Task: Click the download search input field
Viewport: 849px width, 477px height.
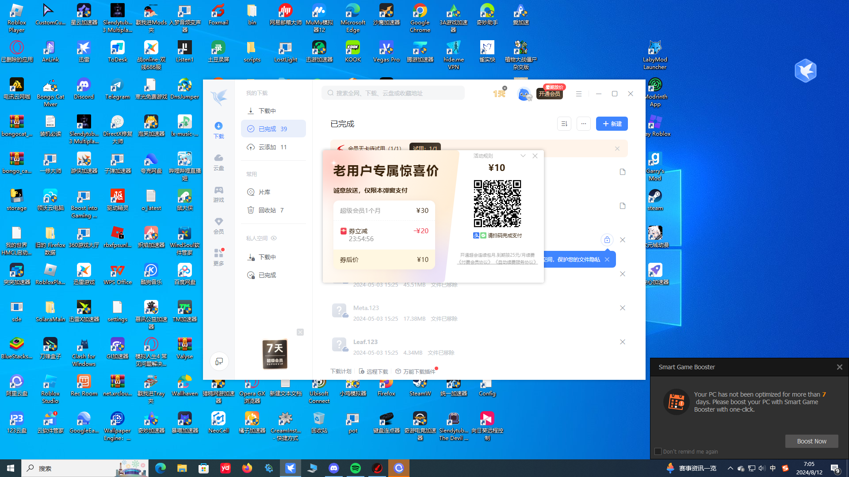Action: [x=394, y=93]
